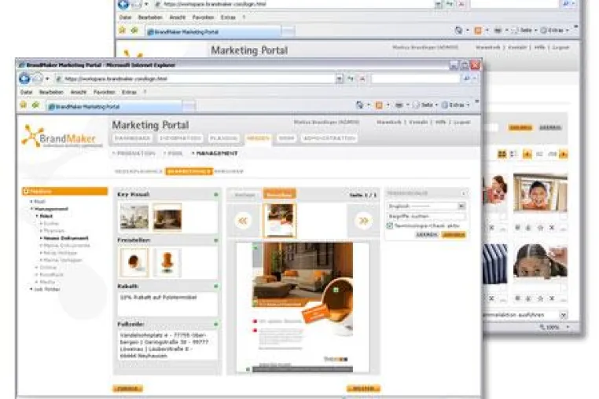
Task: Click the RSS feeds icon in front toolbar
Action: click(379, 104)
